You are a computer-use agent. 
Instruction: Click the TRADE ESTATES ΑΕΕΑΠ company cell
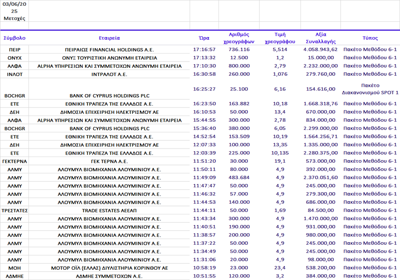pos(109,210)
